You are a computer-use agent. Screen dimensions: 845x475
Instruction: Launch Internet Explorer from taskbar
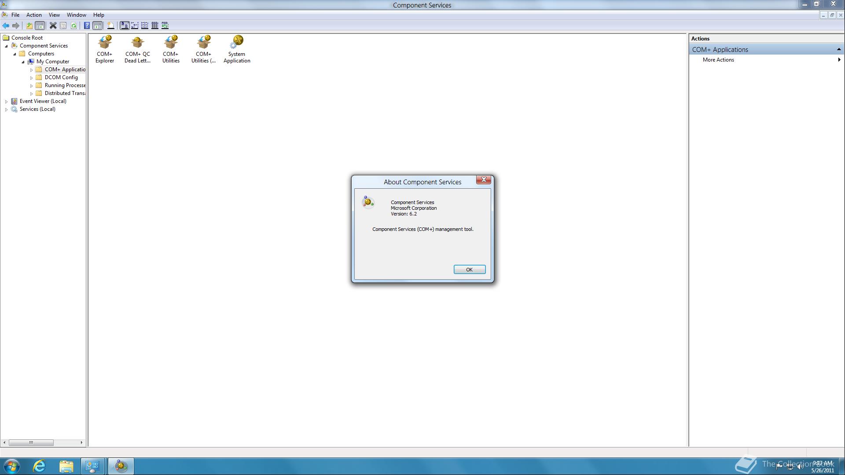39,466
